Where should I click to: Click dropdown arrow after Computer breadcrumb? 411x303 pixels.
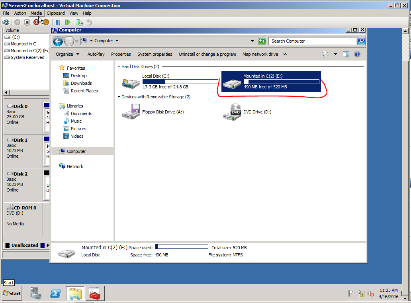click(x=117, y=41)
